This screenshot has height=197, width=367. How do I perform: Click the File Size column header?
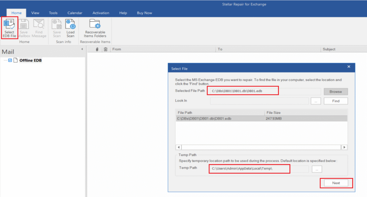click(x=306, y=113)
